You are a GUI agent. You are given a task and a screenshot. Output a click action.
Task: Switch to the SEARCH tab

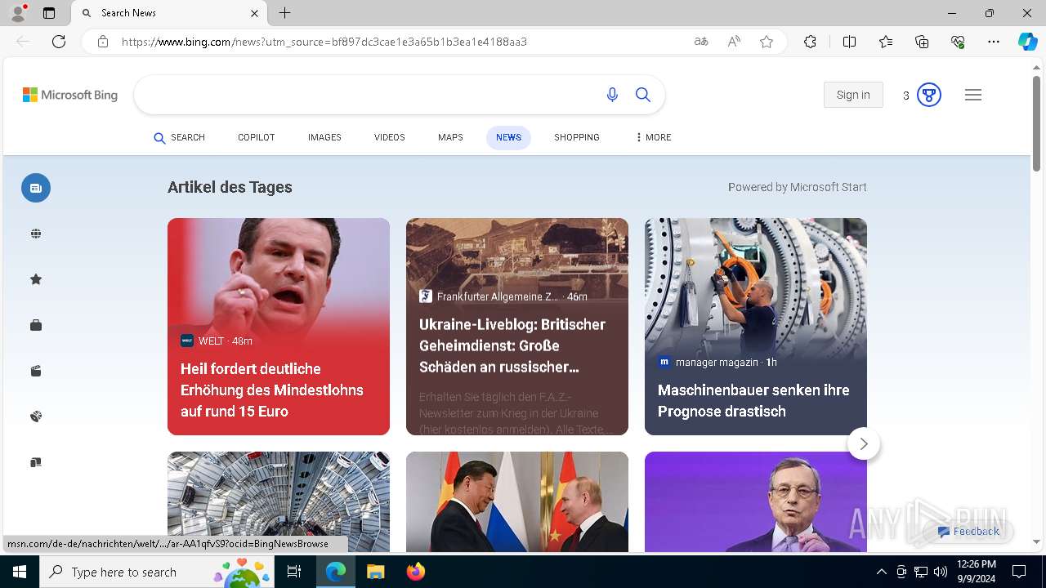tap(180, 138)
